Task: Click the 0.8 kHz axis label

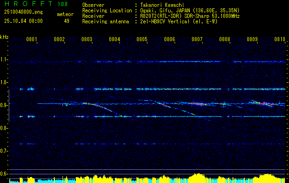Action: click(x=4, y=128)
